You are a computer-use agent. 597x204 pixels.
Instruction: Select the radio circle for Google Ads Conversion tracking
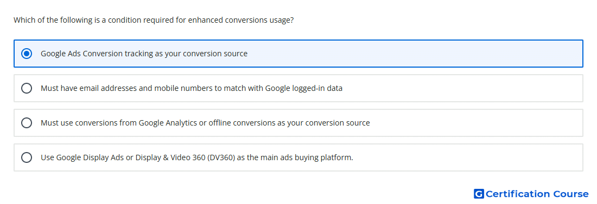click(27, 54)
